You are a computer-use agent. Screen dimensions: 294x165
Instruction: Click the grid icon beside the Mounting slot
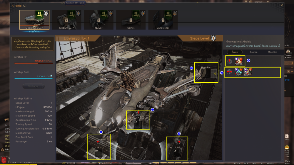click(214, 74)
